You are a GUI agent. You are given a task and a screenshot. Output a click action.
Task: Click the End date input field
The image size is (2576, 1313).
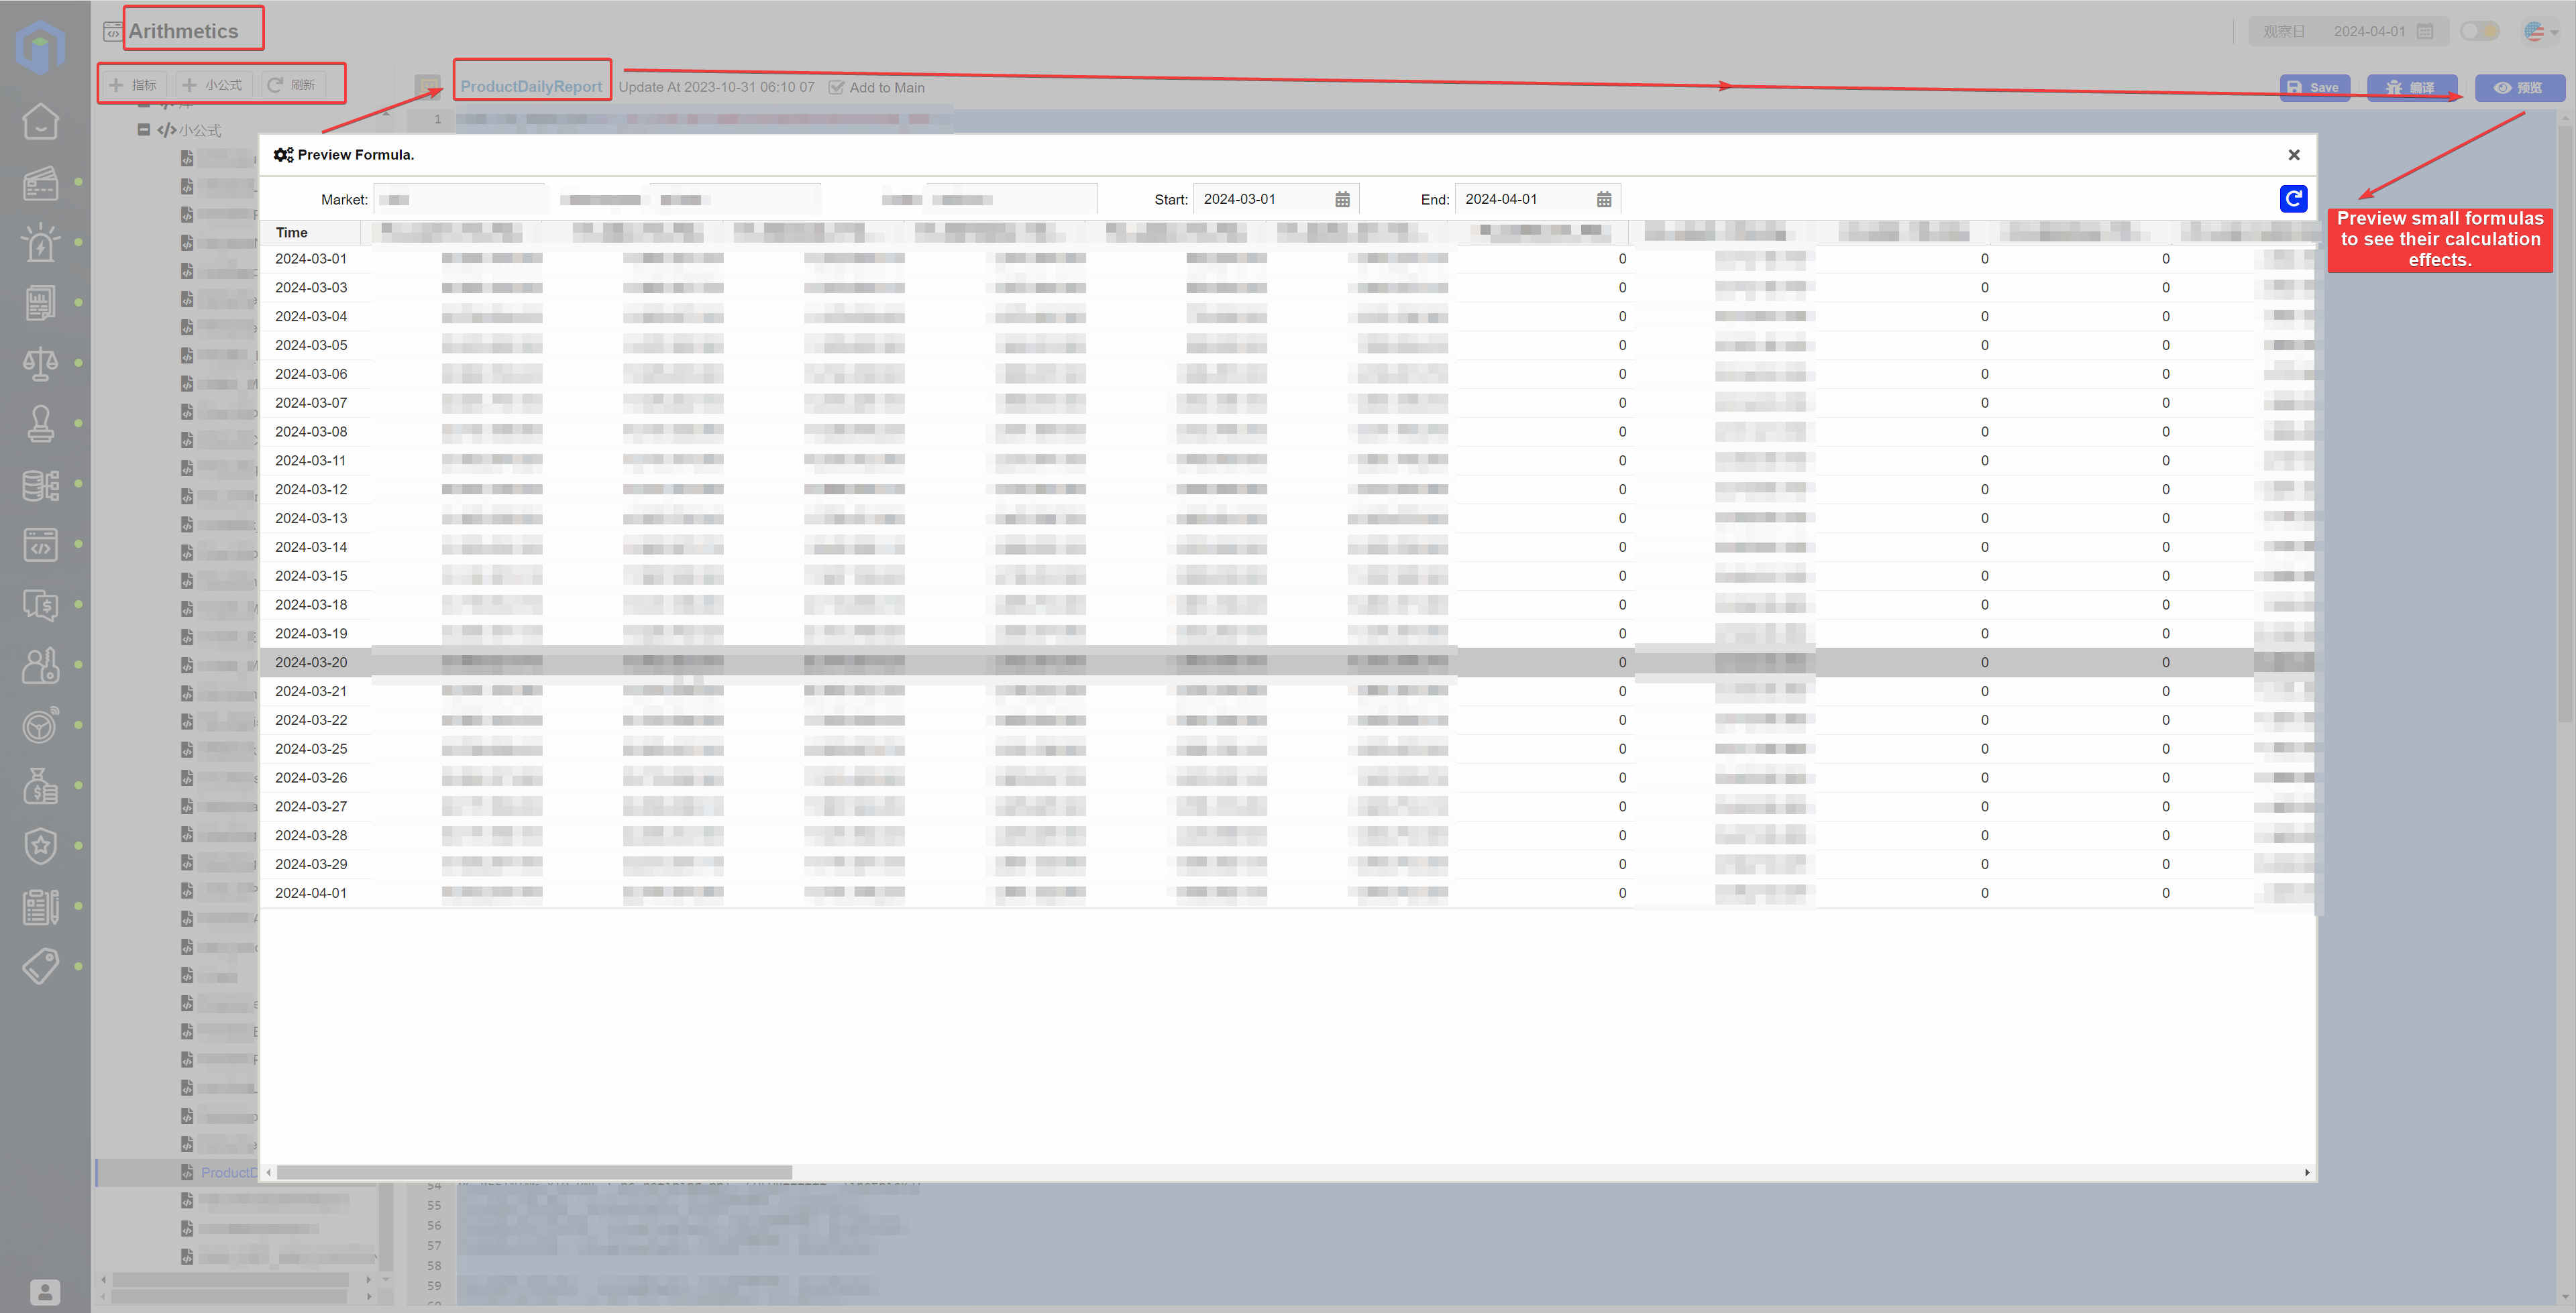click(1537, 200)
